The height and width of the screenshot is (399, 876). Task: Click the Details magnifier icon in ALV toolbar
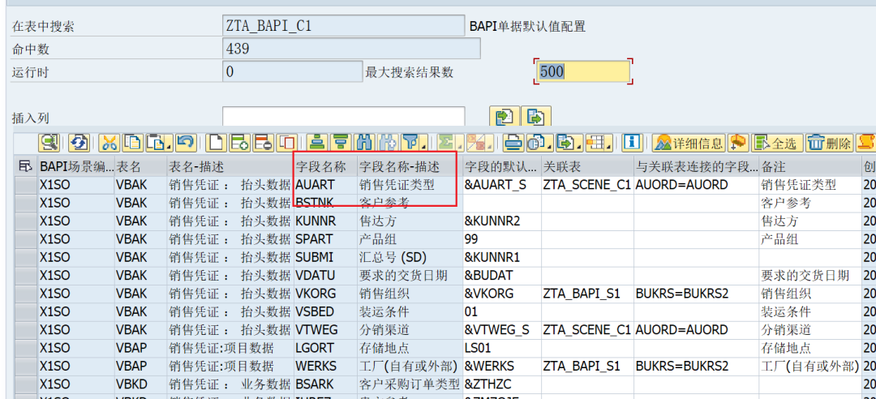pyautogui.click(x=49, y=143)
